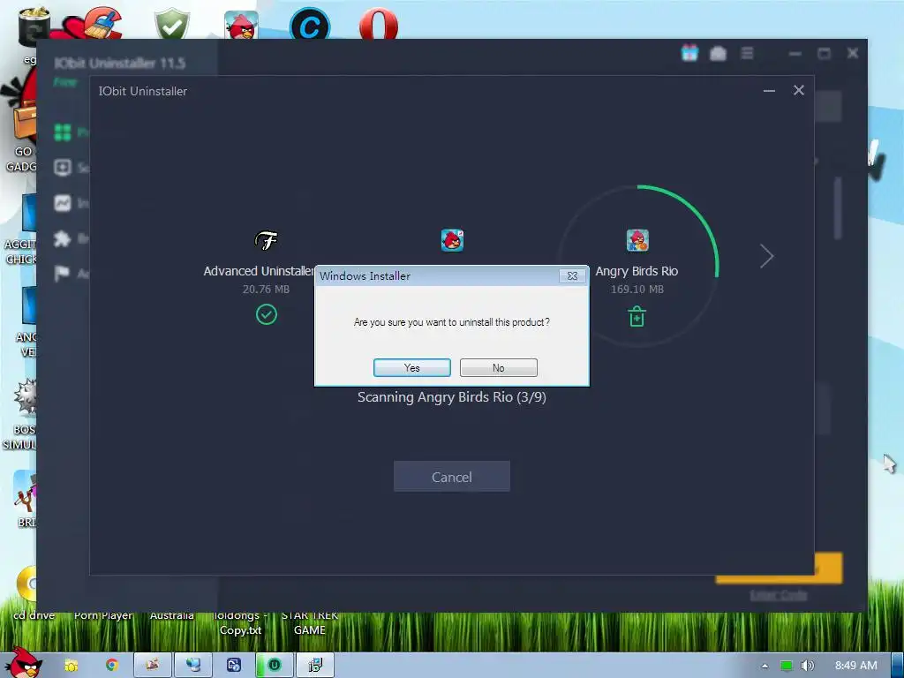Show hidden tray icons arrow
This screenshot has width=904, height=678.
coord(765,666)
